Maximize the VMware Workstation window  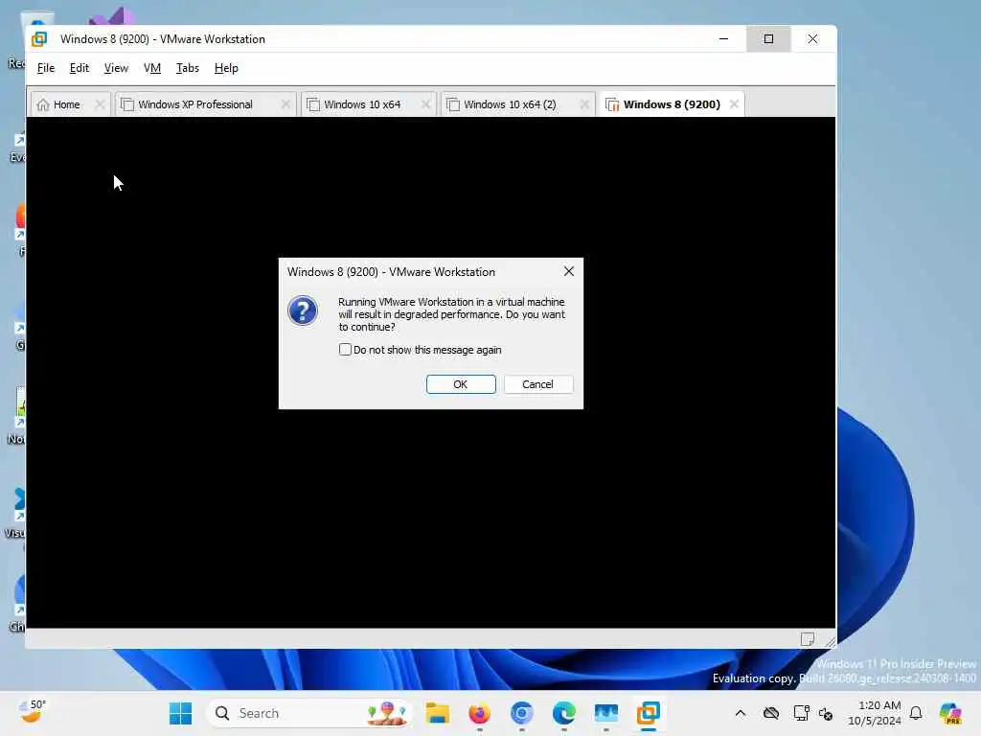pos(768,38)
